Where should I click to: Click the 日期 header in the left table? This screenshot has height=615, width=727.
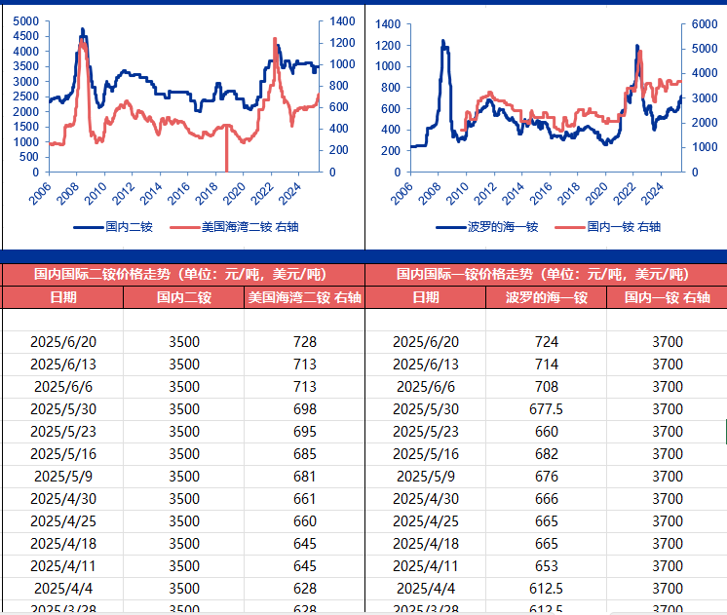coord(63,297)
